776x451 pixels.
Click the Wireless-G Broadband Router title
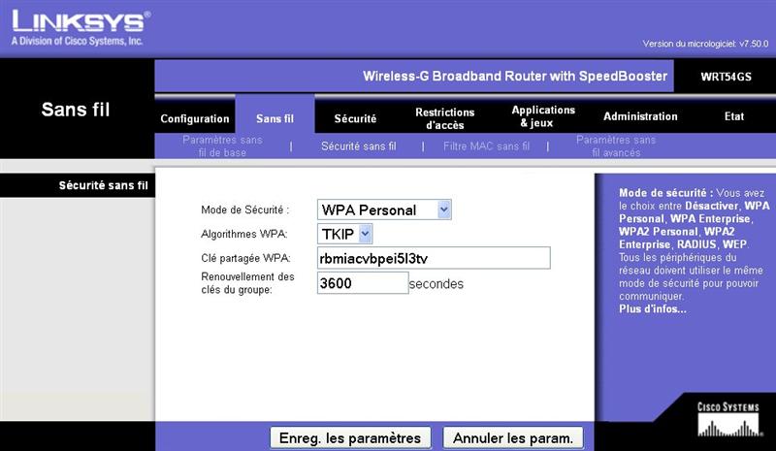(515, 76)
